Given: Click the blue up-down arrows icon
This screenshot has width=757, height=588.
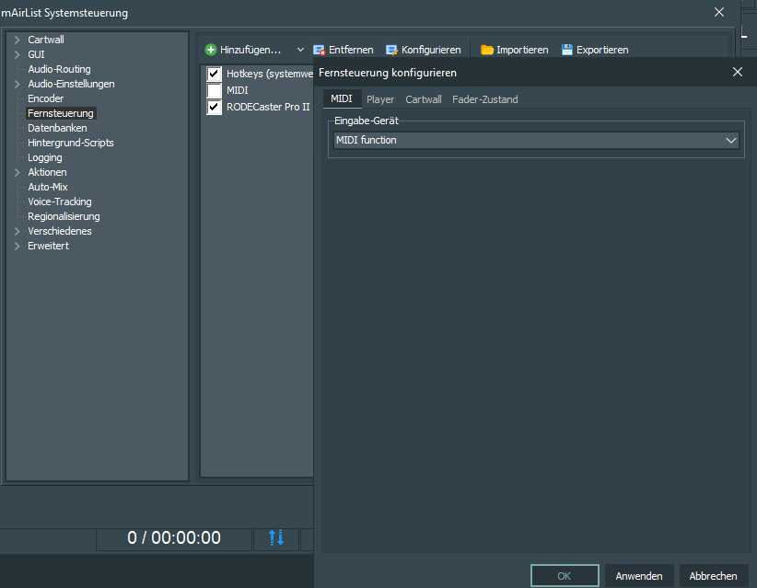Looking at the screenshot, I should click(276, 537).
